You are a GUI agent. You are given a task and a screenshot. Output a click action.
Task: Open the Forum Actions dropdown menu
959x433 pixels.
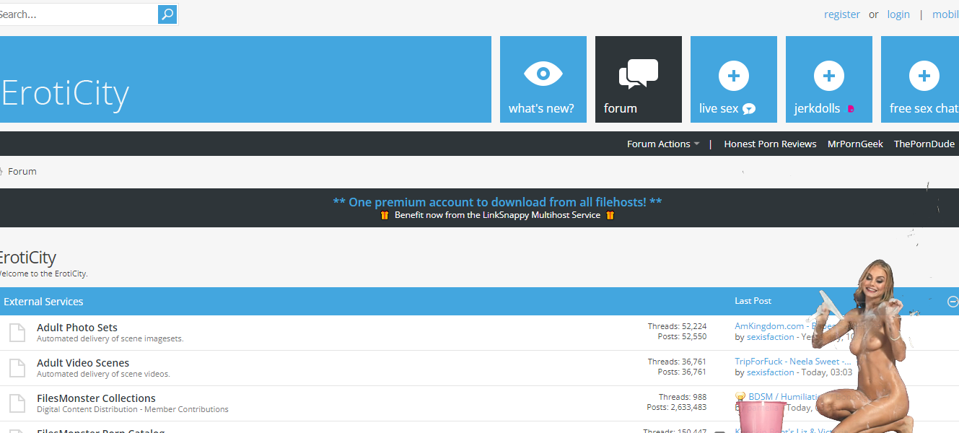(x=662, y=144)
